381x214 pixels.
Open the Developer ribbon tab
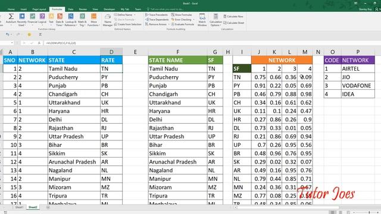[x=110, y=10]
